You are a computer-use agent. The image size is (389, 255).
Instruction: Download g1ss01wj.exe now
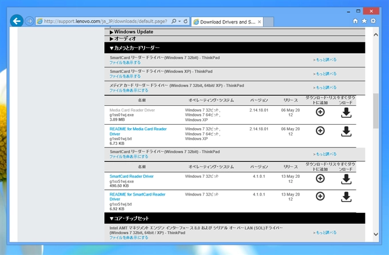click(346, 113)
